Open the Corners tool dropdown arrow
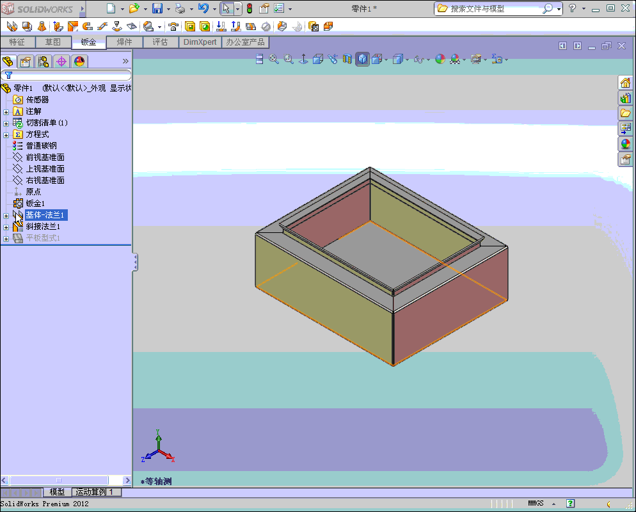The image size is (636, 512). pyautogui.click(x=159, y=27)
